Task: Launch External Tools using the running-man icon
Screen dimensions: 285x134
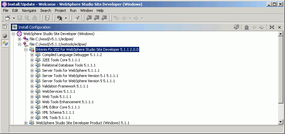Action: (60, 18)
